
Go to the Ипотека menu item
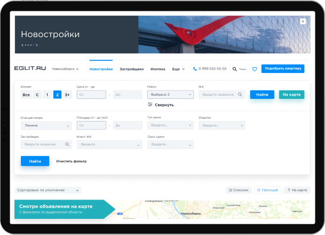[157, 69]
